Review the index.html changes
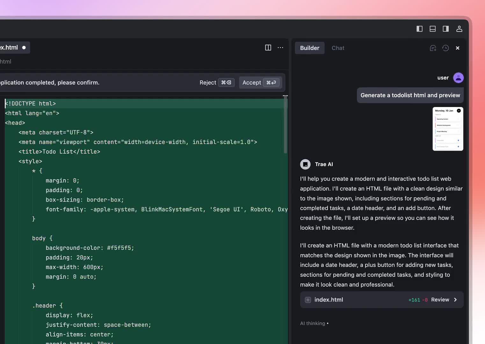Viewport: 485px width, 344px height. (x=440, y=300)
